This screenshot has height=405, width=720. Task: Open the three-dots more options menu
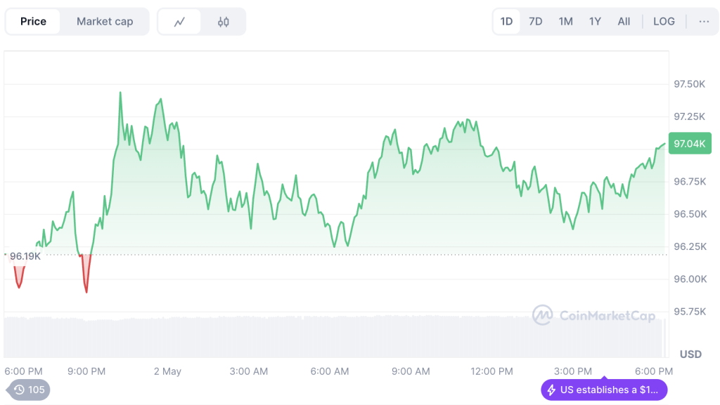point(704,22)
